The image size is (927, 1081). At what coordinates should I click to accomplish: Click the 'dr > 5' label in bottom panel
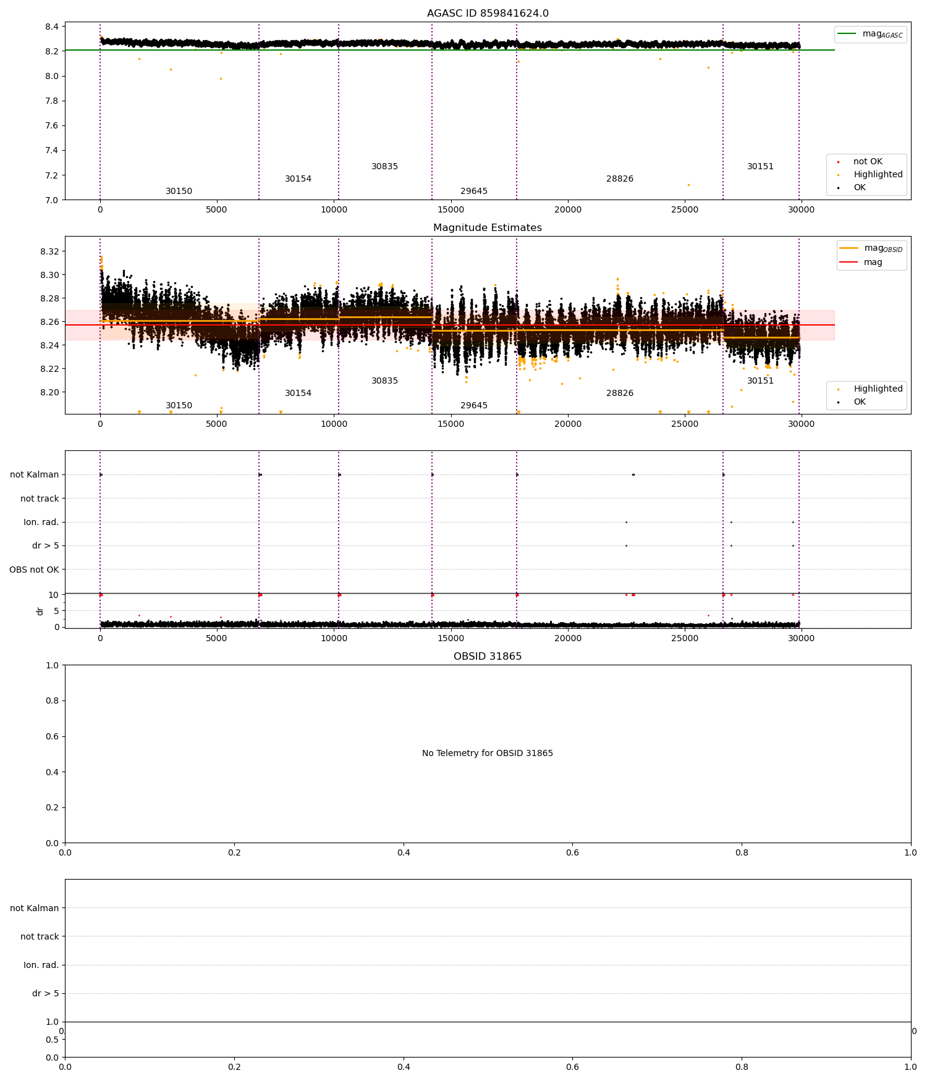coord(46,994)
